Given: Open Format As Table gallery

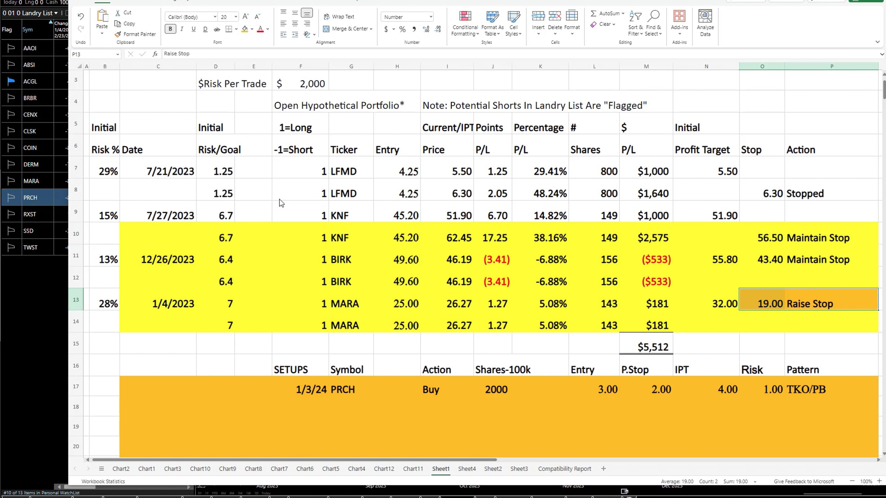Looking at the screenshot, I should click(x=492, y=23).
